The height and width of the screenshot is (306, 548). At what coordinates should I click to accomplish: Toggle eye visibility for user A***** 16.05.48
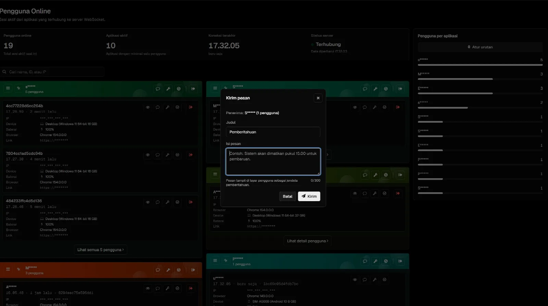click(x=148, y=289)
